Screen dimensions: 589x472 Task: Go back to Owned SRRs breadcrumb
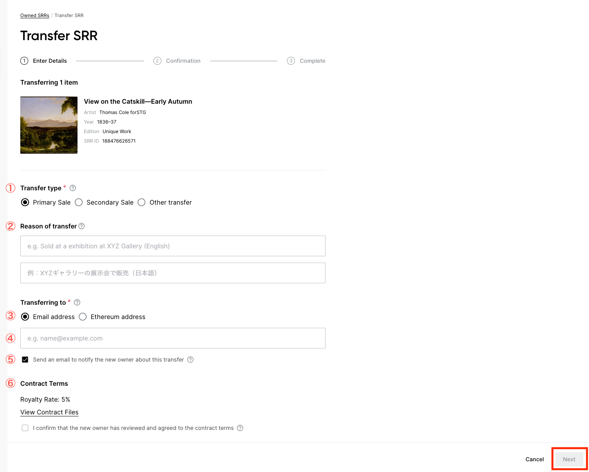click(x=35, y=15)
